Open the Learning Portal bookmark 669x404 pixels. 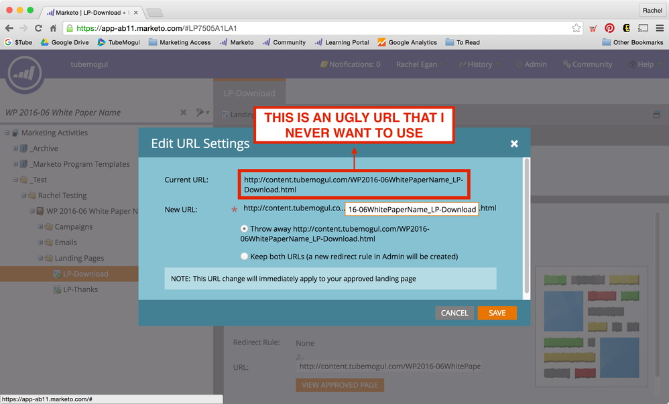pos(342,42)
